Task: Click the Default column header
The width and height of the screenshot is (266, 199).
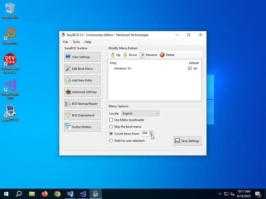Action: coord(194,63)
